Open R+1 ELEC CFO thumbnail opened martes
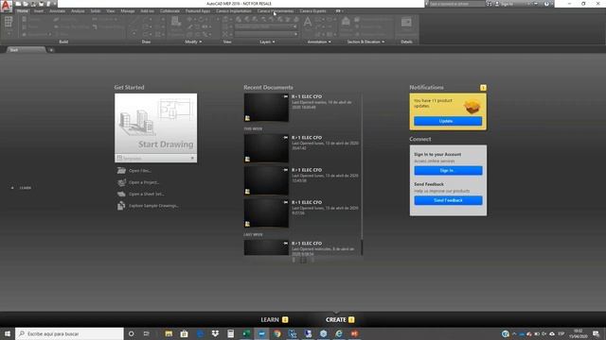 [266, 108]
